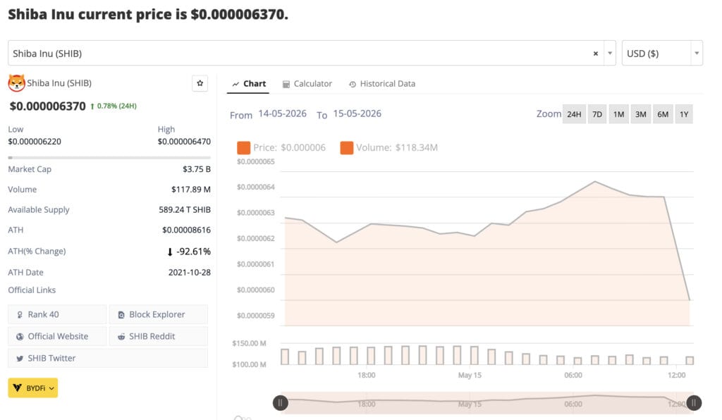Click the price peak point on chart

[595, 182]
